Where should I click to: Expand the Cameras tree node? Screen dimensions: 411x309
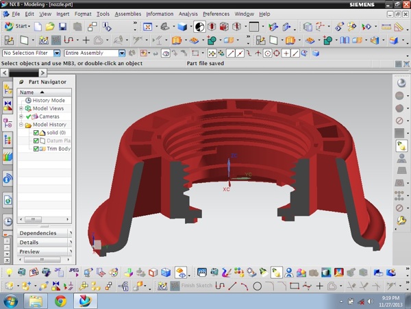(x=21, y=116)
